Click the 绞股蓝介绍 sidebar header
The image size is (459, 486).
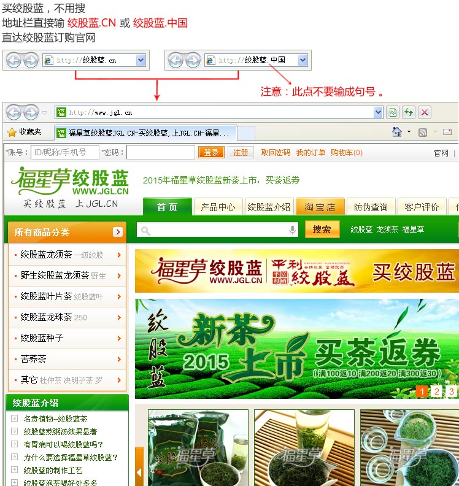click(67, 403)
